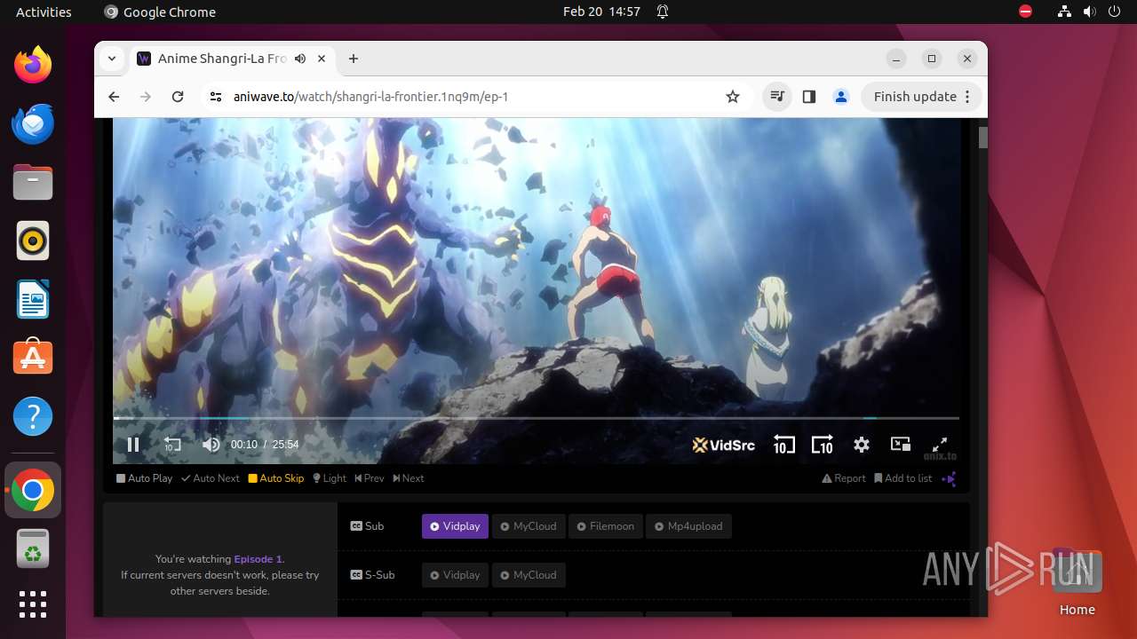Open the tab search dropdown
Image resolution: width=1137 pixels, height=639 pixels.
click(x=112, y=59)
